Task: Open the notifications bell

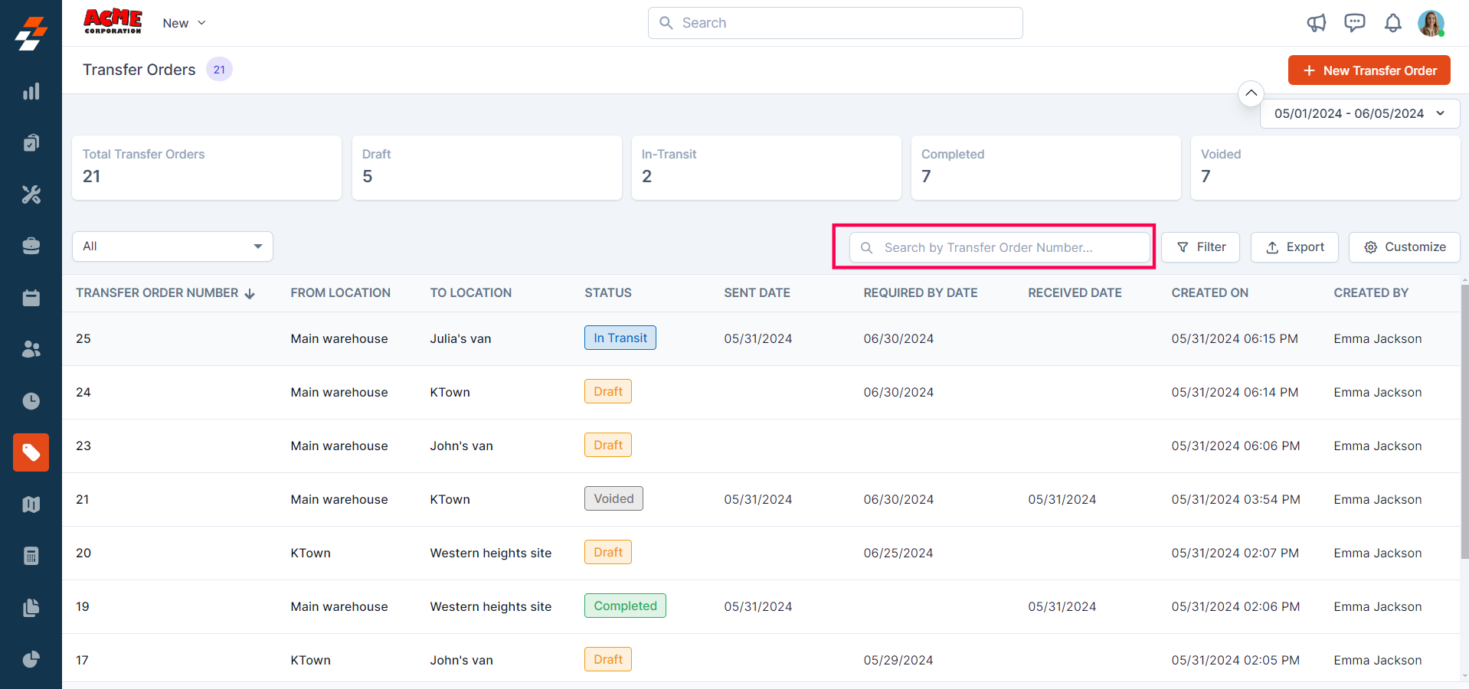Action: [1392, 23]
